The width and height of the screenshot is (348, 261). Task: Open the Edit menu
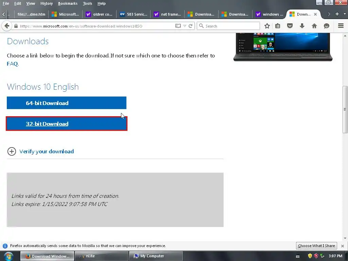pyautogui.click(x=18, y=3)
